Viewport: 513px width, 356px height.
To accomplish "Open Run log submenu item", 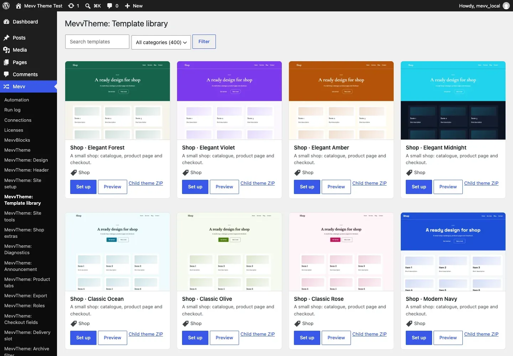I will [x=12, y=110].
